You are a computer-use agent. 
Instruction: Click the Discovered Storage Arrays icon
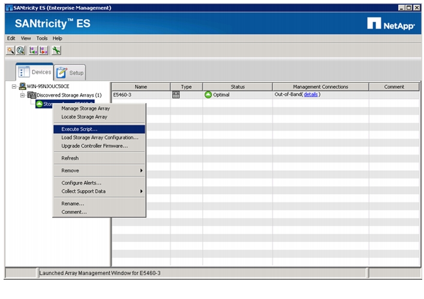32,95
